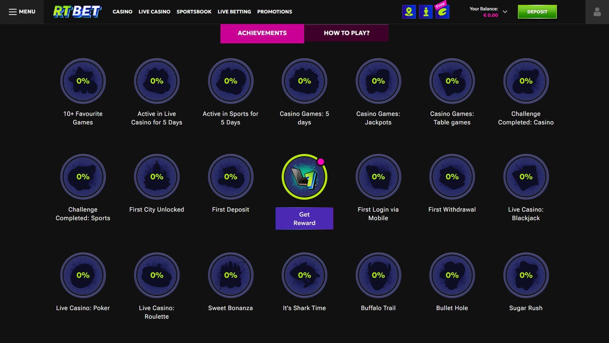
Task: Select Active in Sports for 5 Days badge
Action: tap(231, 81)
